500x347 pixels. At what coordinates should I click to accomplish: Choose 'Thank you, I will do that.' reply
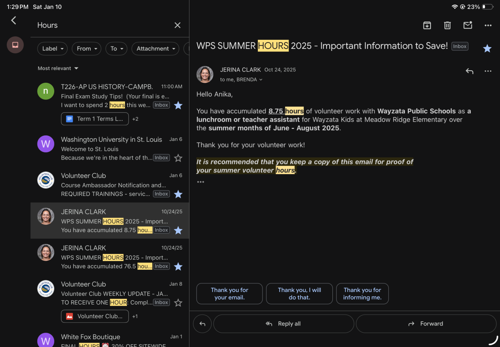pos(299,294)
